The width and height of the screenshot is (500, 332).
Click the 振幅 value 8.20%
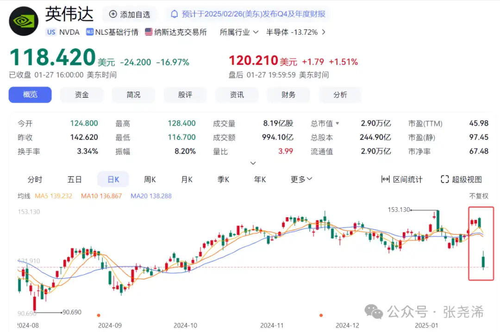tap(185, 151)
